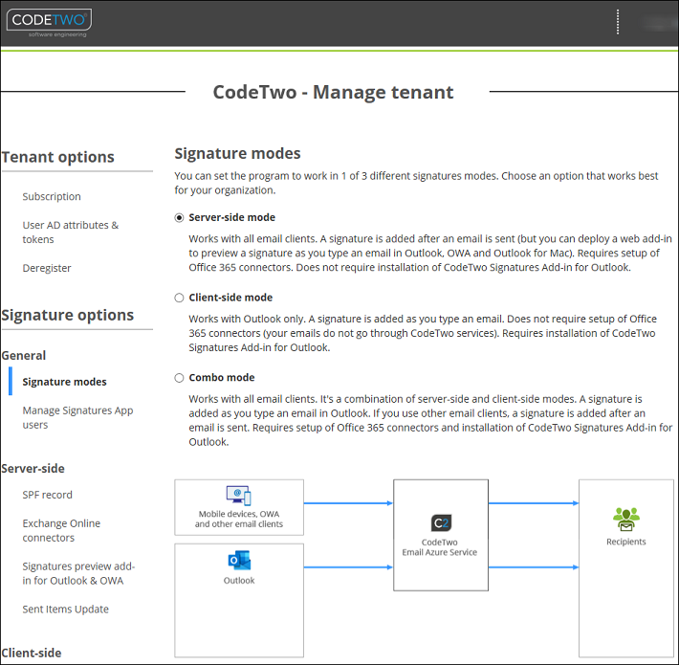This screenshot has width=679, height=665.
Task: Click the Signature modes heading
Action: (238, 153)
